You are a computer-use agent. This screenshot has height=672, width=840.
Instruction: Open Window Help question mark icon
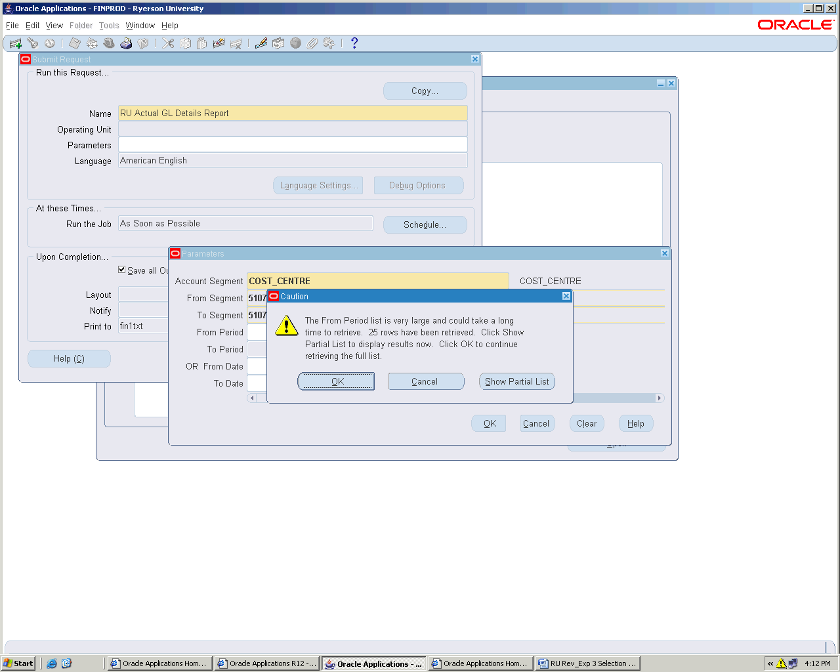tap(354, 43)
